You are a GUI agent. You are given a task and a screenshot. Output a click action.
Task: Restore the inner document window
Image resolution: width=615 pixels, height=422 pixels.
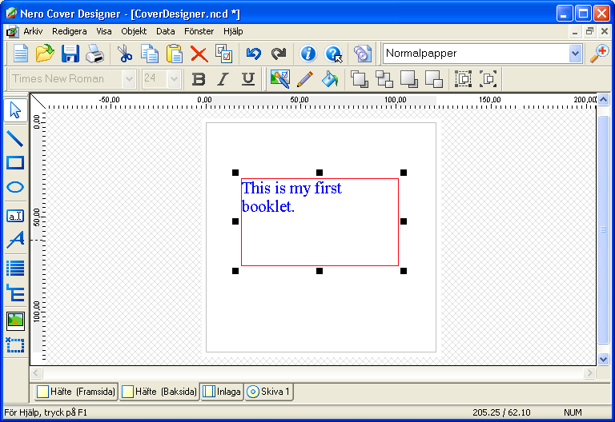pos(589,31)
